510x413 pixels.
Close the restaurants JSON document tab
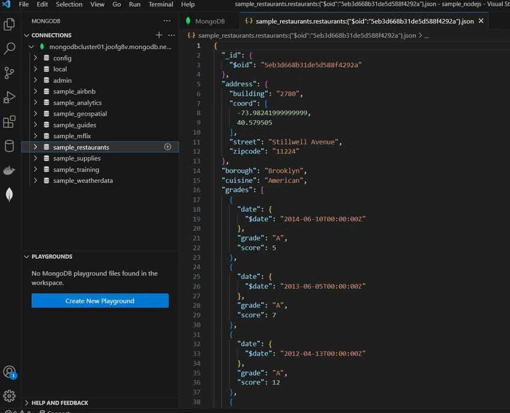[481, 21]
